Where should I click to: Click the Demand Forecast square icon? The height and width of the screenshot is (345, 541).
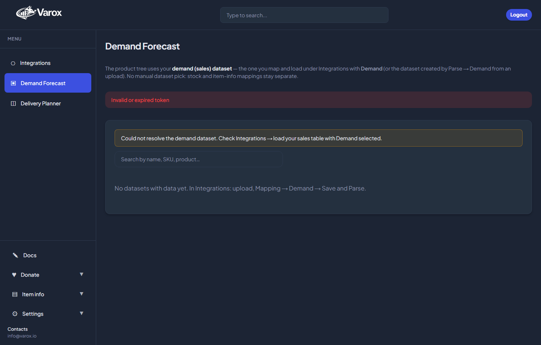pos(13,82)
